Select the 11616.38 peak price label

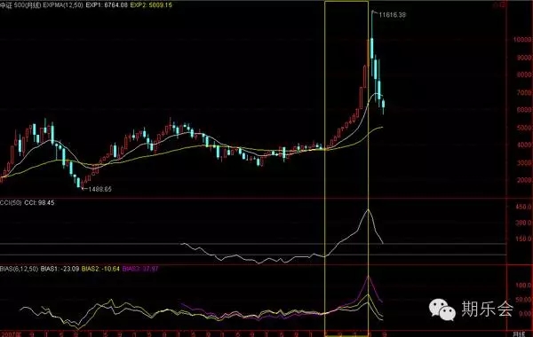pos(392,14)
